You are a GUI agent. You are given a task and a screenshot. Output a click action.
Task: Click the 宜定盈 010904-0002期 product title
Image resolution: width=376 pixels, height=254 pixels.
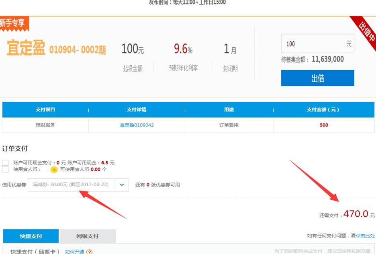click(56, 48)
